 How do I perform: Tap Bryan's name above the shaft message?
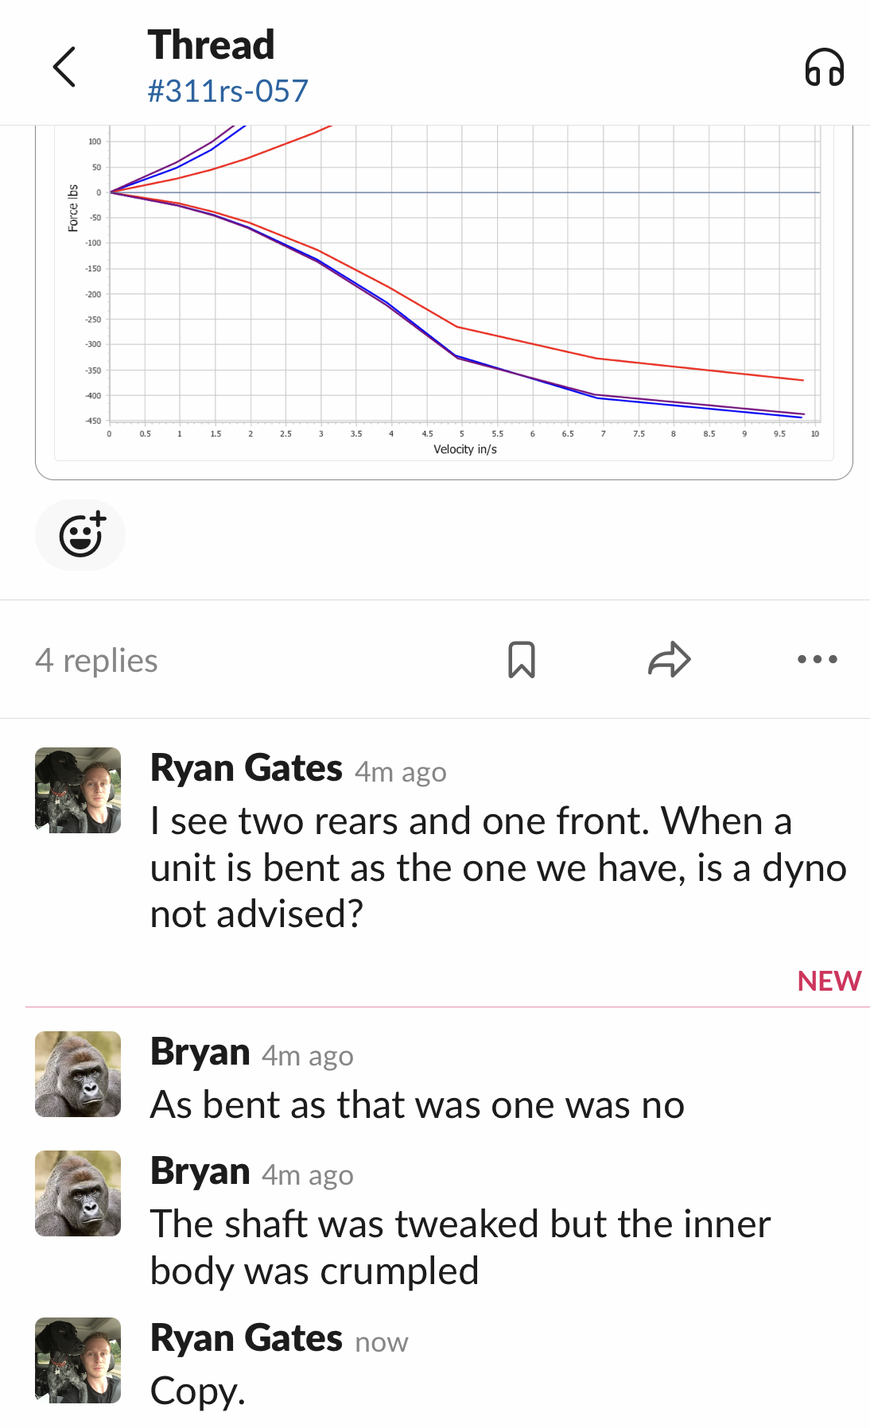200,1172
